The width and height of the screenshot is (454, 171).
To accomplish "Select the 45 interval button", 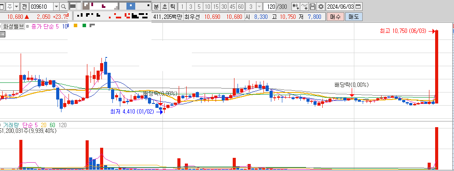I will (232, 7).
